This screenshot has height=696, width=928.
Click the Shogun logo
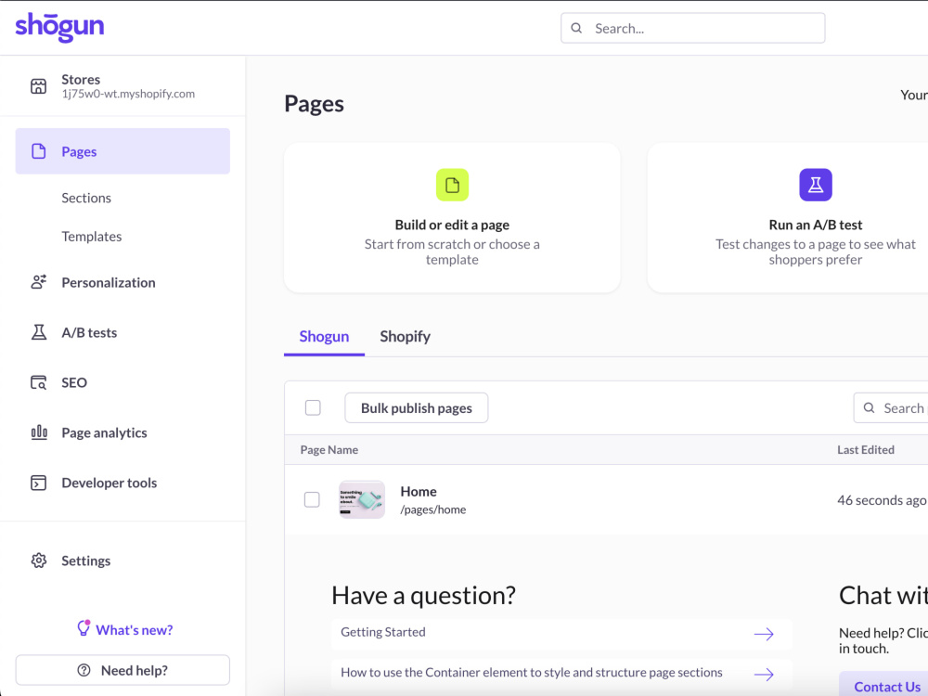point(59,27)
